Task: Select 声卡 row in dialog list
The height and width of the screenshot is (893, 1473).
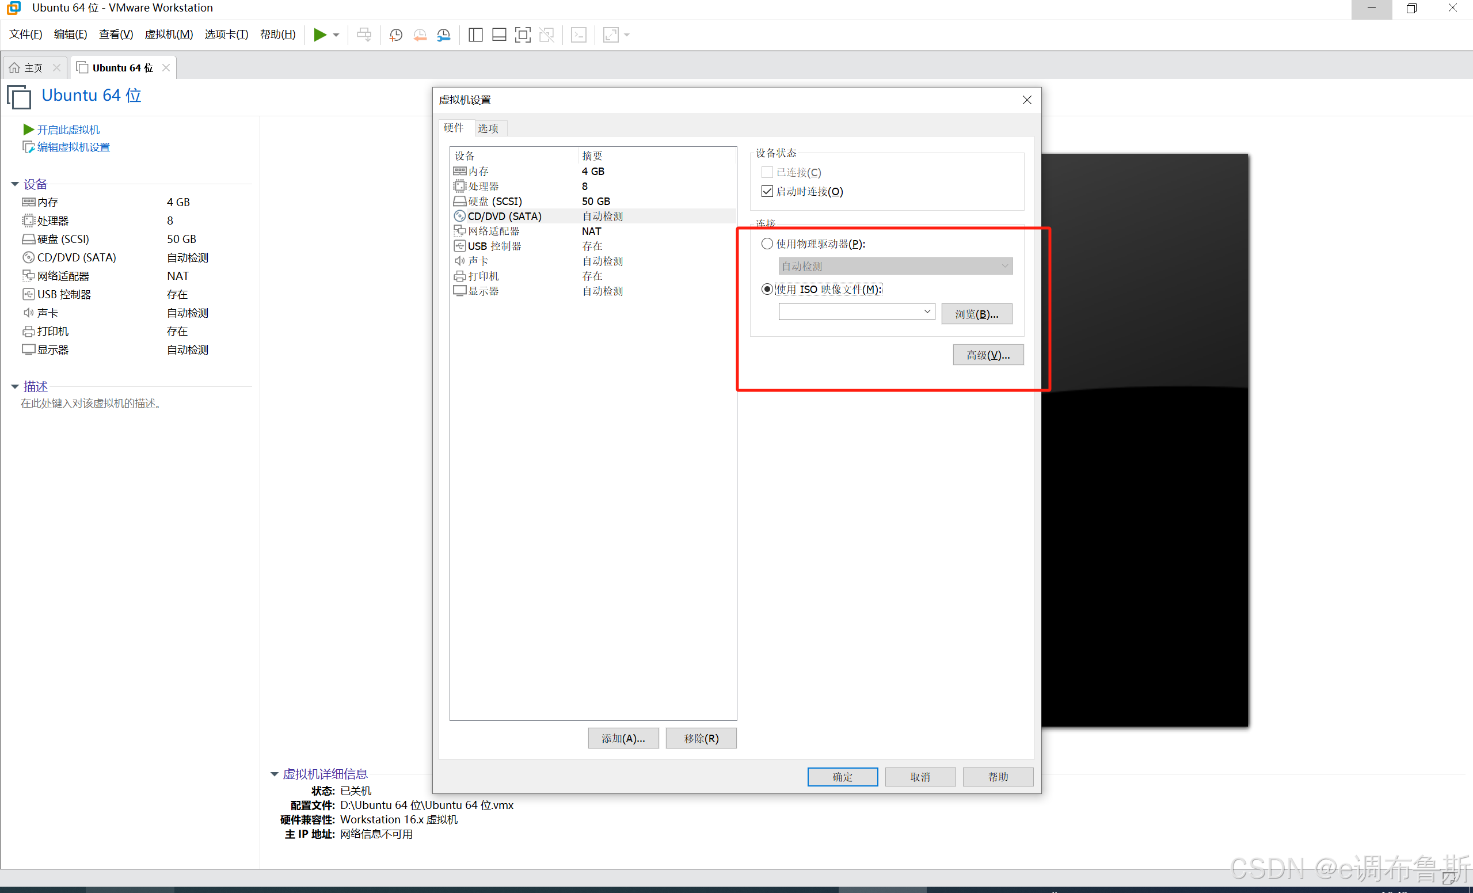Action: [x=593, y=261]
